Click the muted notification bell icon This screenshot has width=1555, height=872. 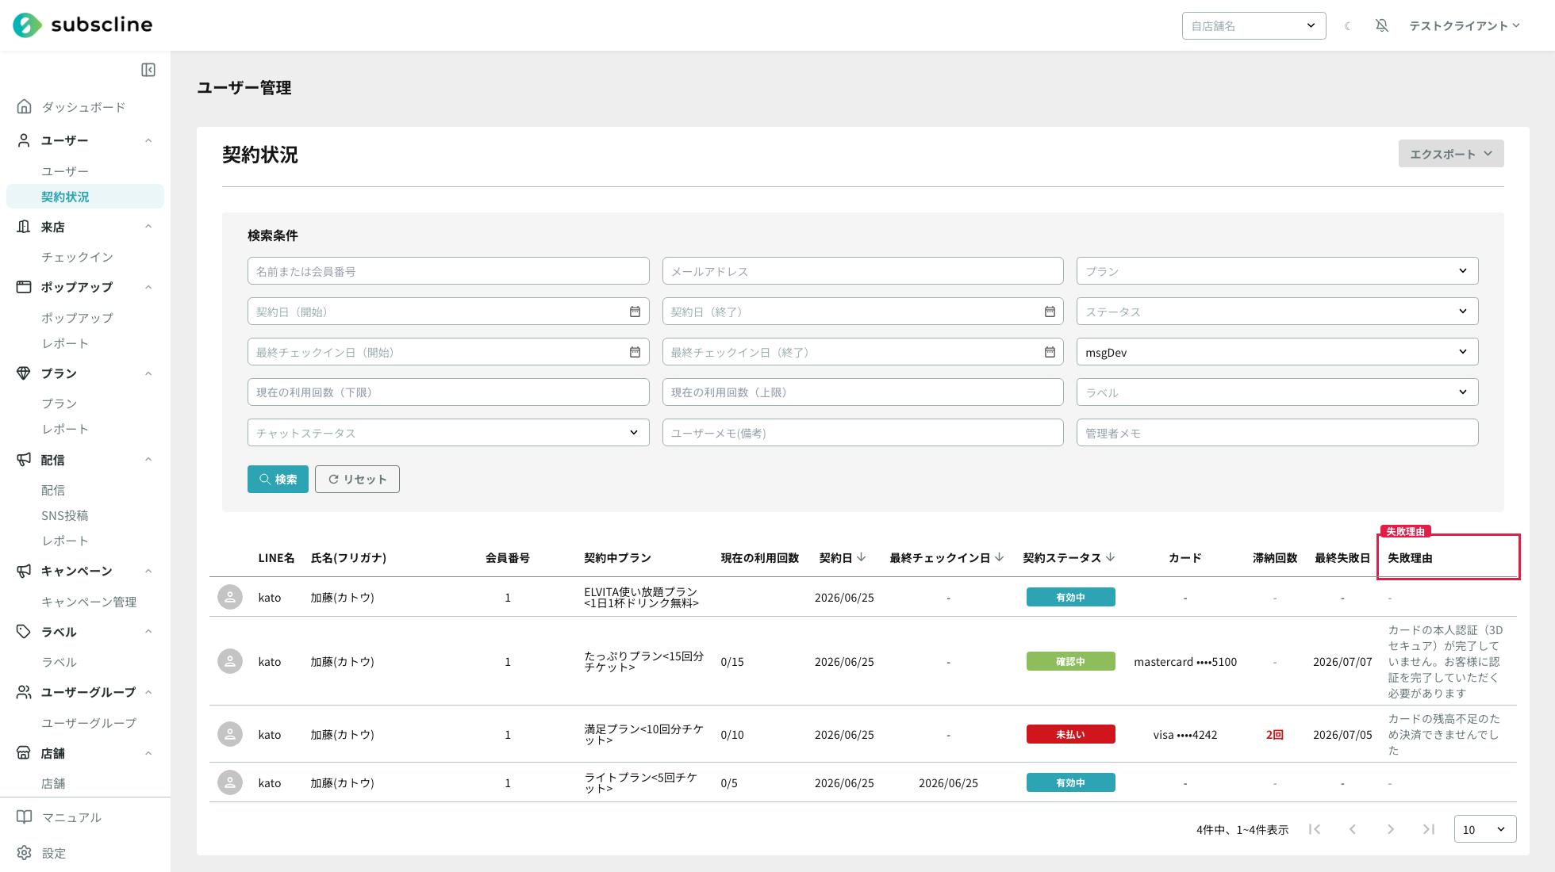(1382, 25)
